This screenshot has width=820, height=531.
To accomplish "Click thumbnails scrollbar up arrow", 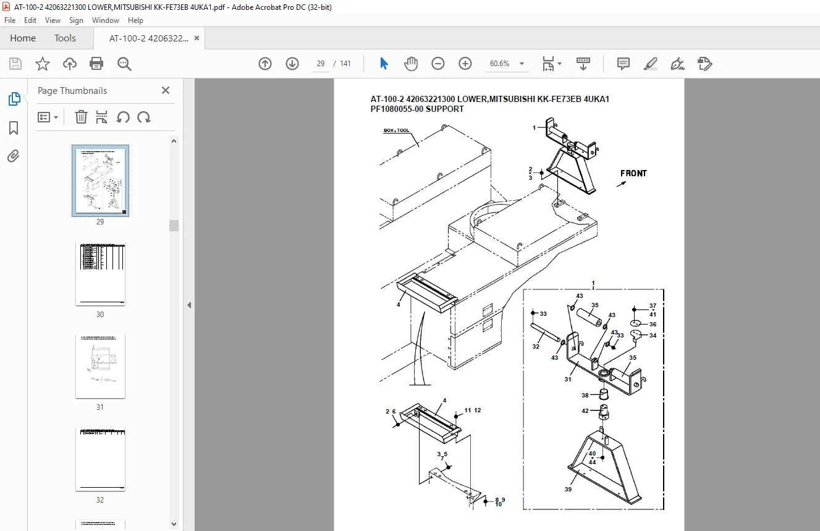I will tap(174, 141).
